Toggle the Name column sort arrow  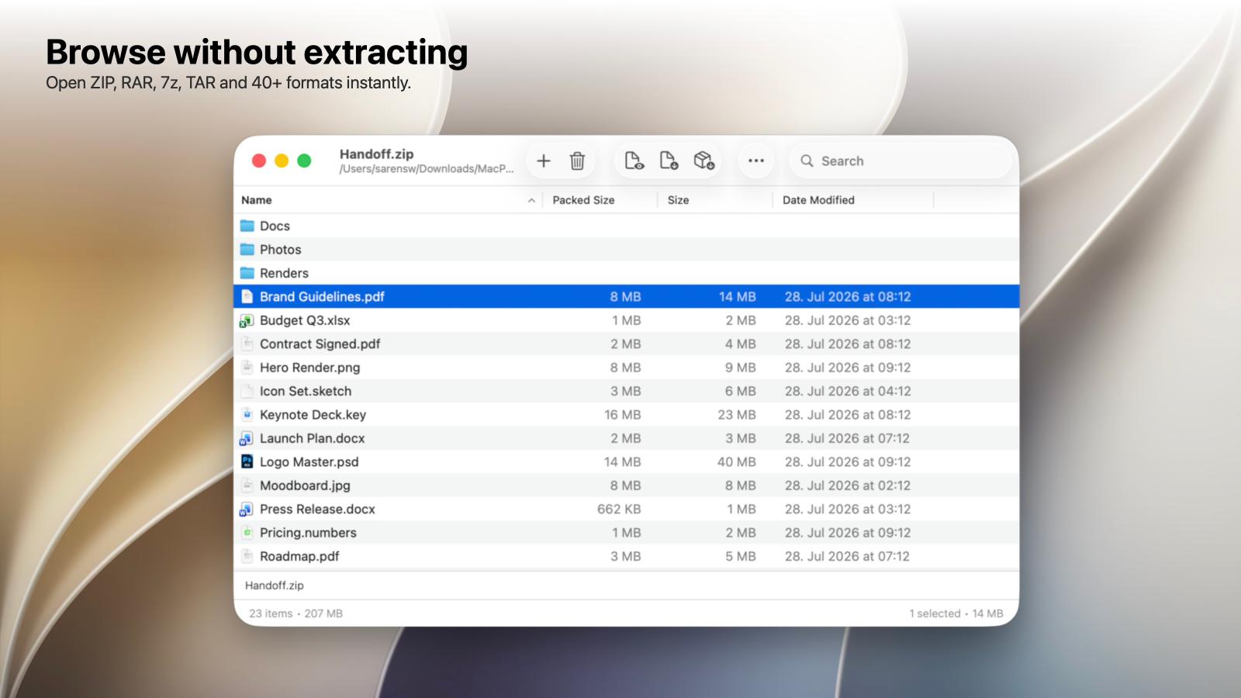coord(531,200)
